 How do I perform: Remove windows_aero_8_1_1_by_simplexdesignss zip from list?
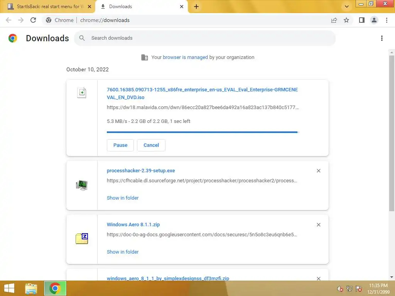(318, 278)
